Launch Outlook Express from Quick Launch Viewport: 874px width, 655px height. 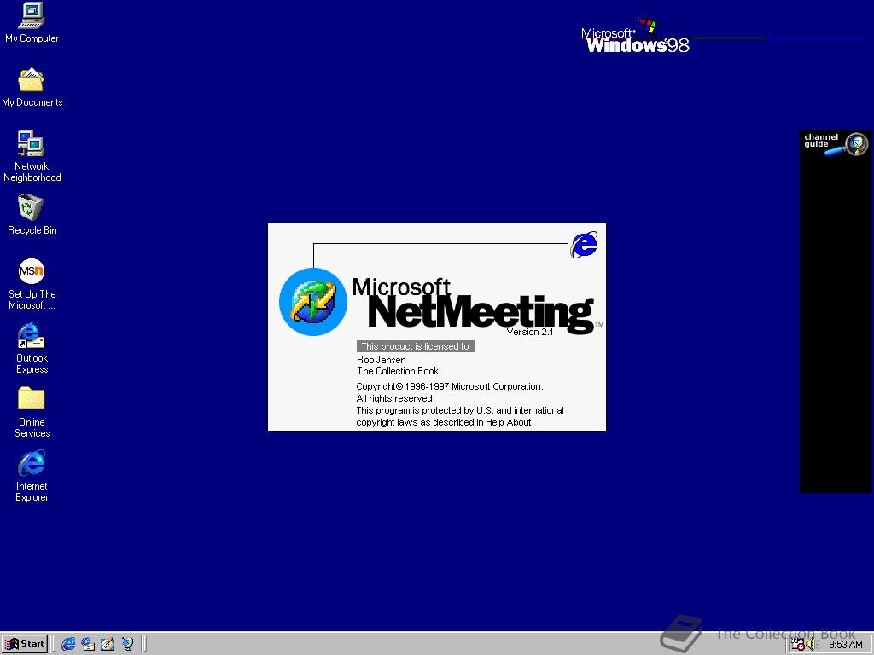[88, 645]
